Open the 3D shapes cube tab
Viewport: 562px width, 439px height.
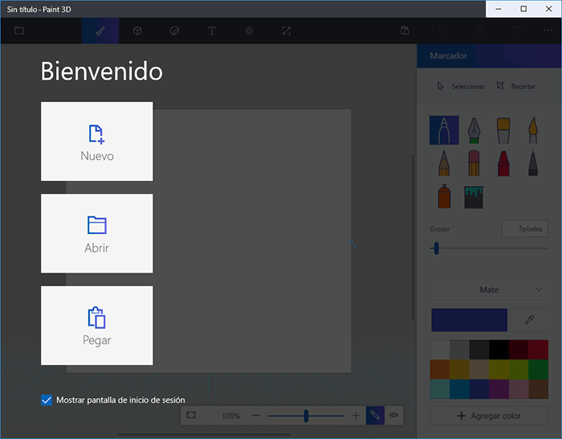point(137,31)
